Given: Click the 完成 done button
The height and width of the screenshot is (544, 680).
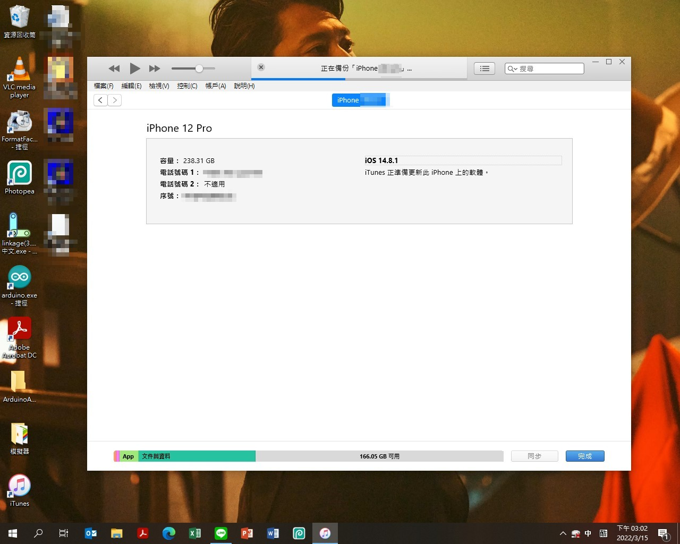Looking at the screenshot, I should pos(585,456).
